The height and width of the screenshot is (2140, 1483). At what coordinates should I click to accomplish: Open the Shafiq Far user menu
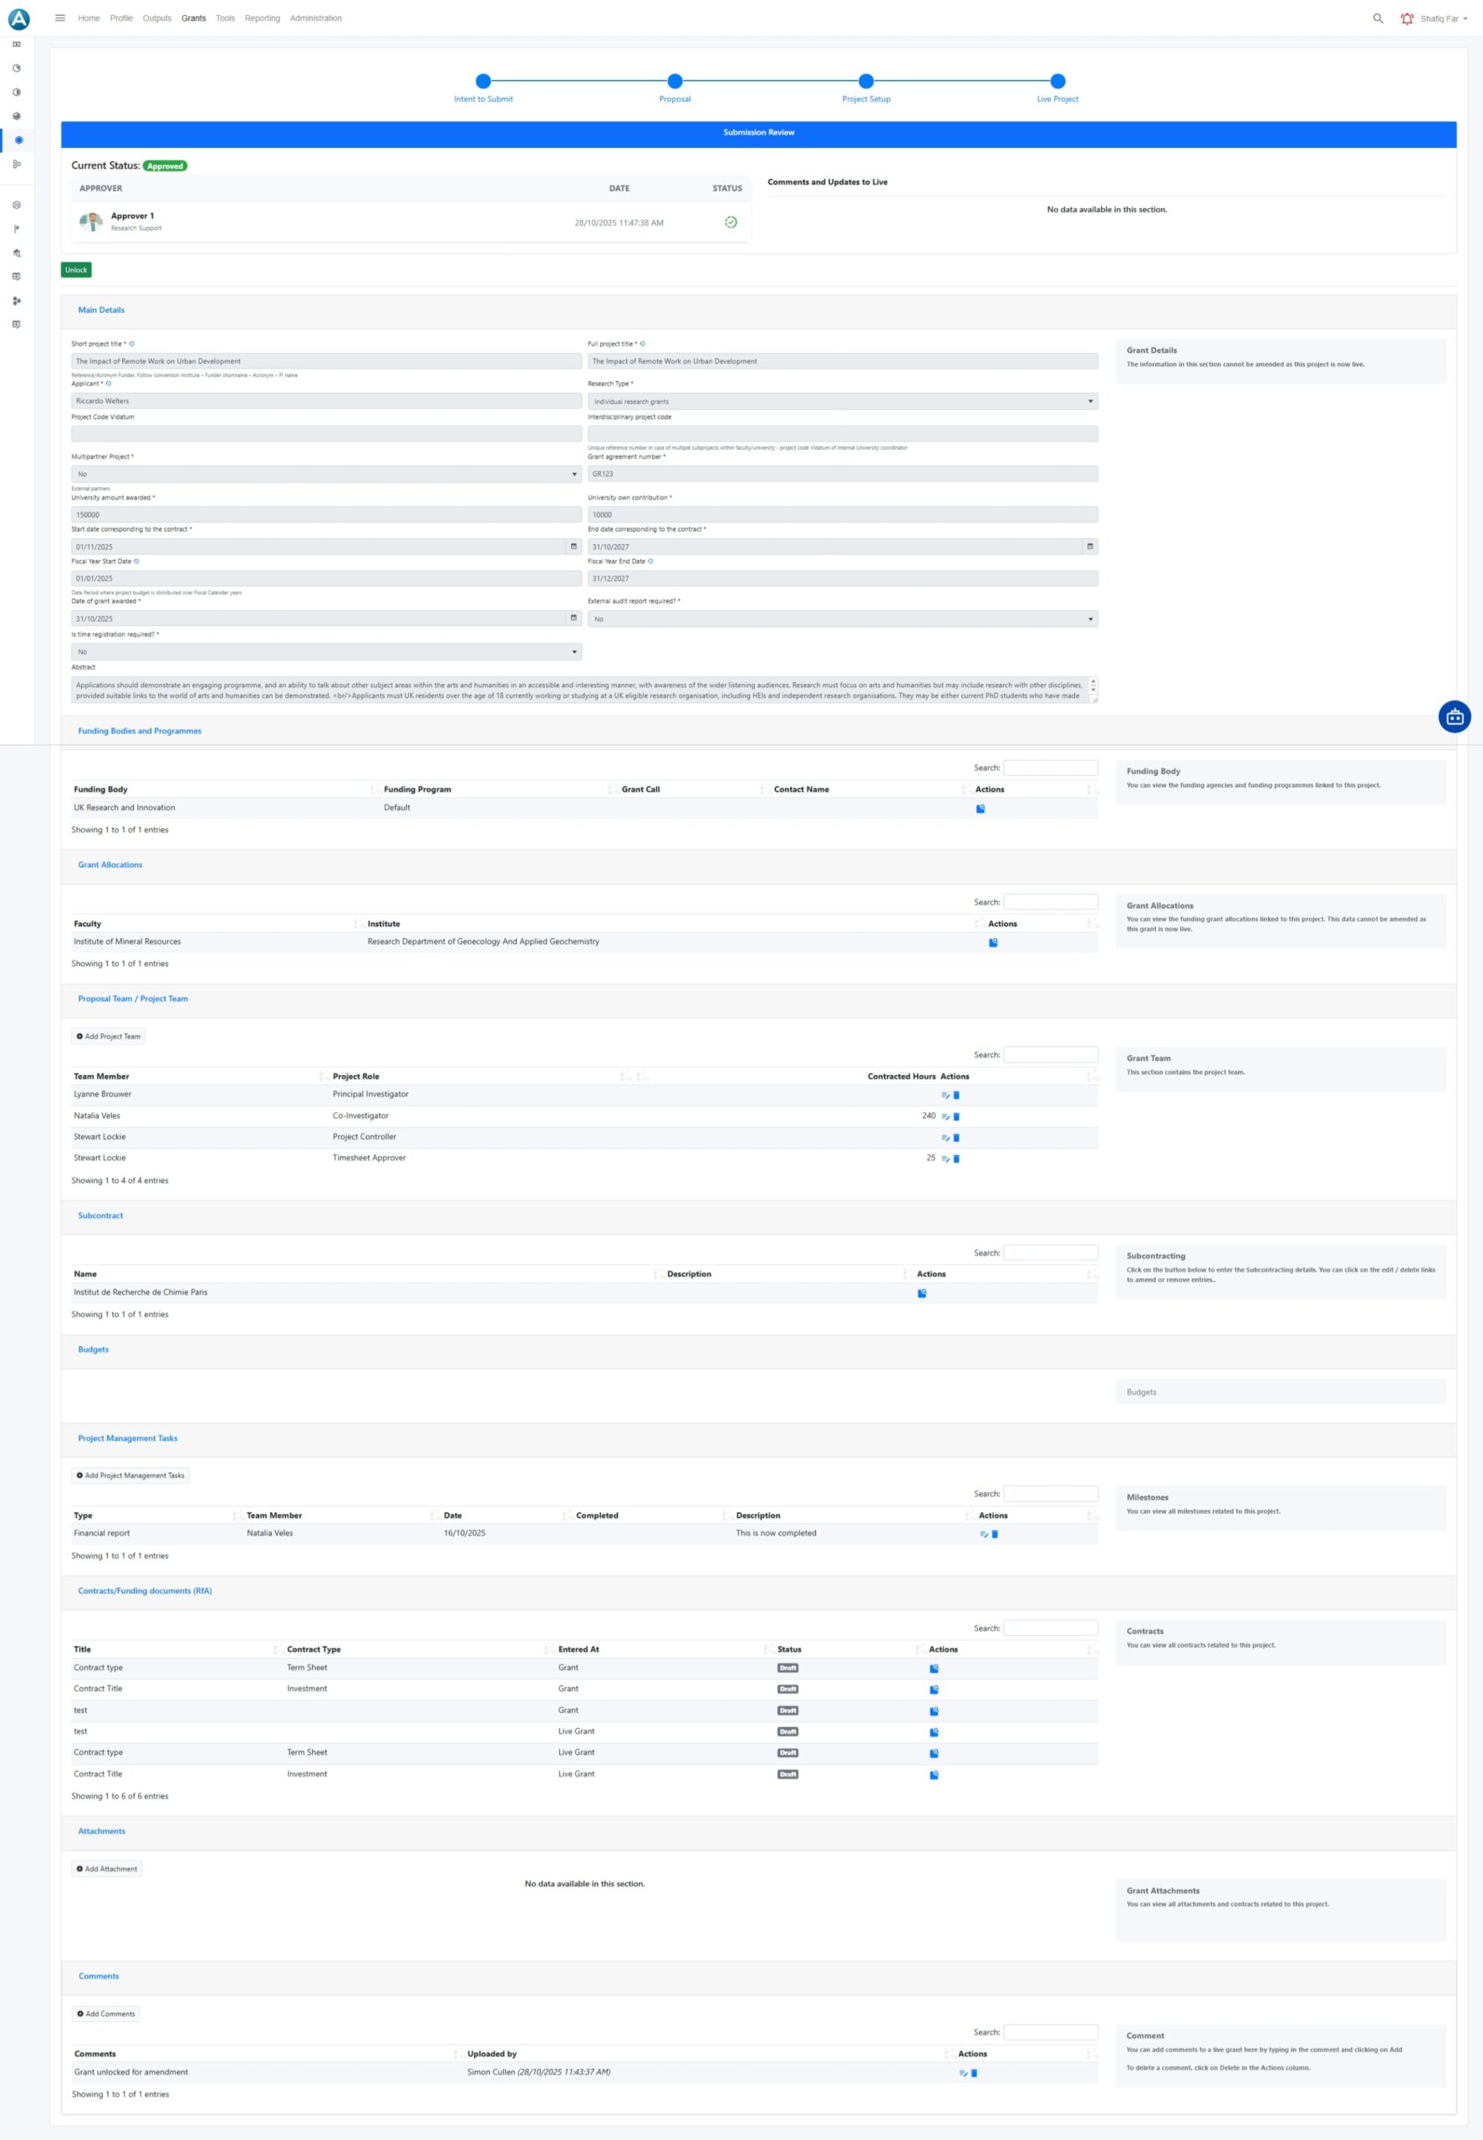1442,18
